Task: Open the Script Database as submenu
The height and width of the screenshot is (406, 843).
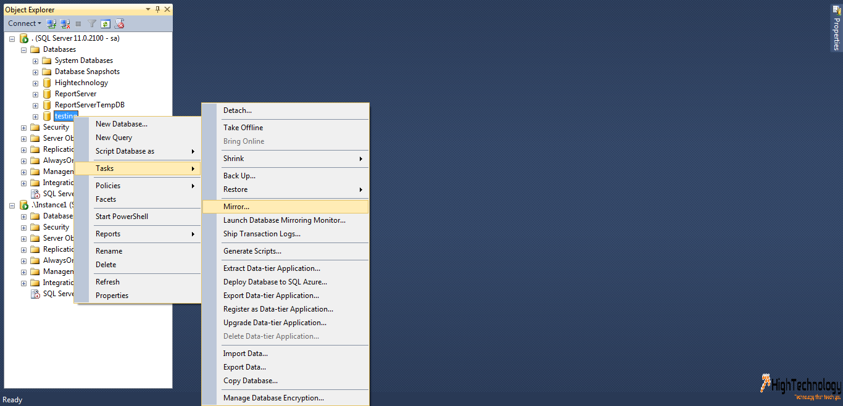Action: coord(138,151)
